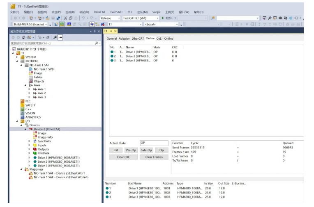Open the TwinCAT menu
Screen dimensions: 314x207
pyautogui.click(x=99, y=12)
